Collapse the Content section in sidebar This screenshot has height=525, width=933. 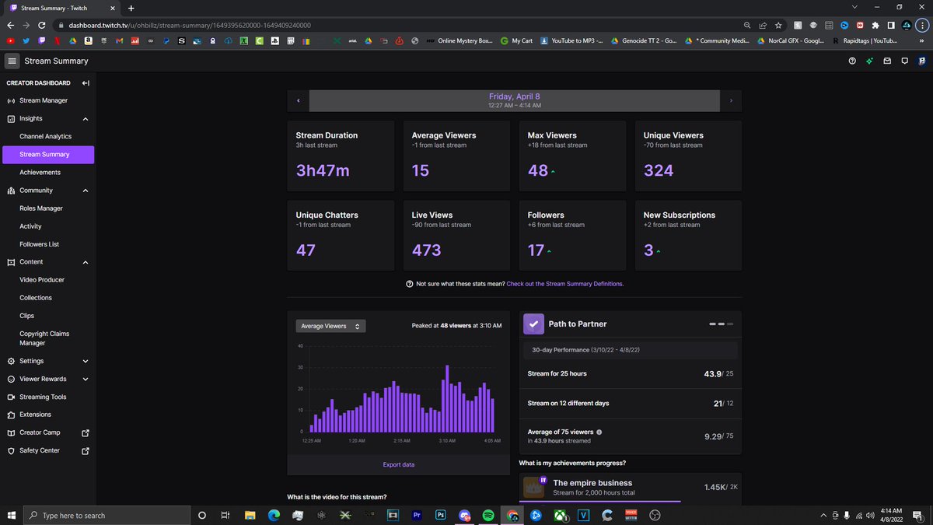pyautogui.click(x=86, y=262)
